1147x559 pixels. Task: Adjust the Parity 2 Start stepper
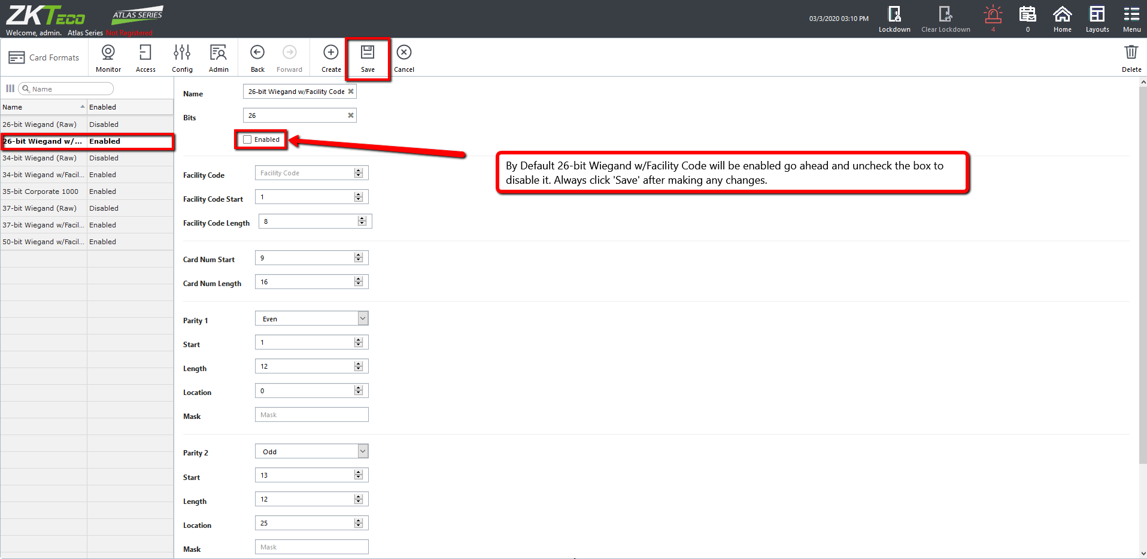(359, 475)
